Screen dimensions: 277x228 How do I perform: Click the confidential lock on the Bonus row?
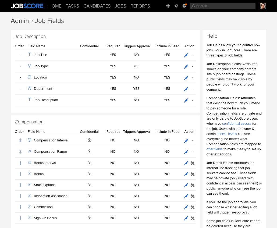[89, 174]
